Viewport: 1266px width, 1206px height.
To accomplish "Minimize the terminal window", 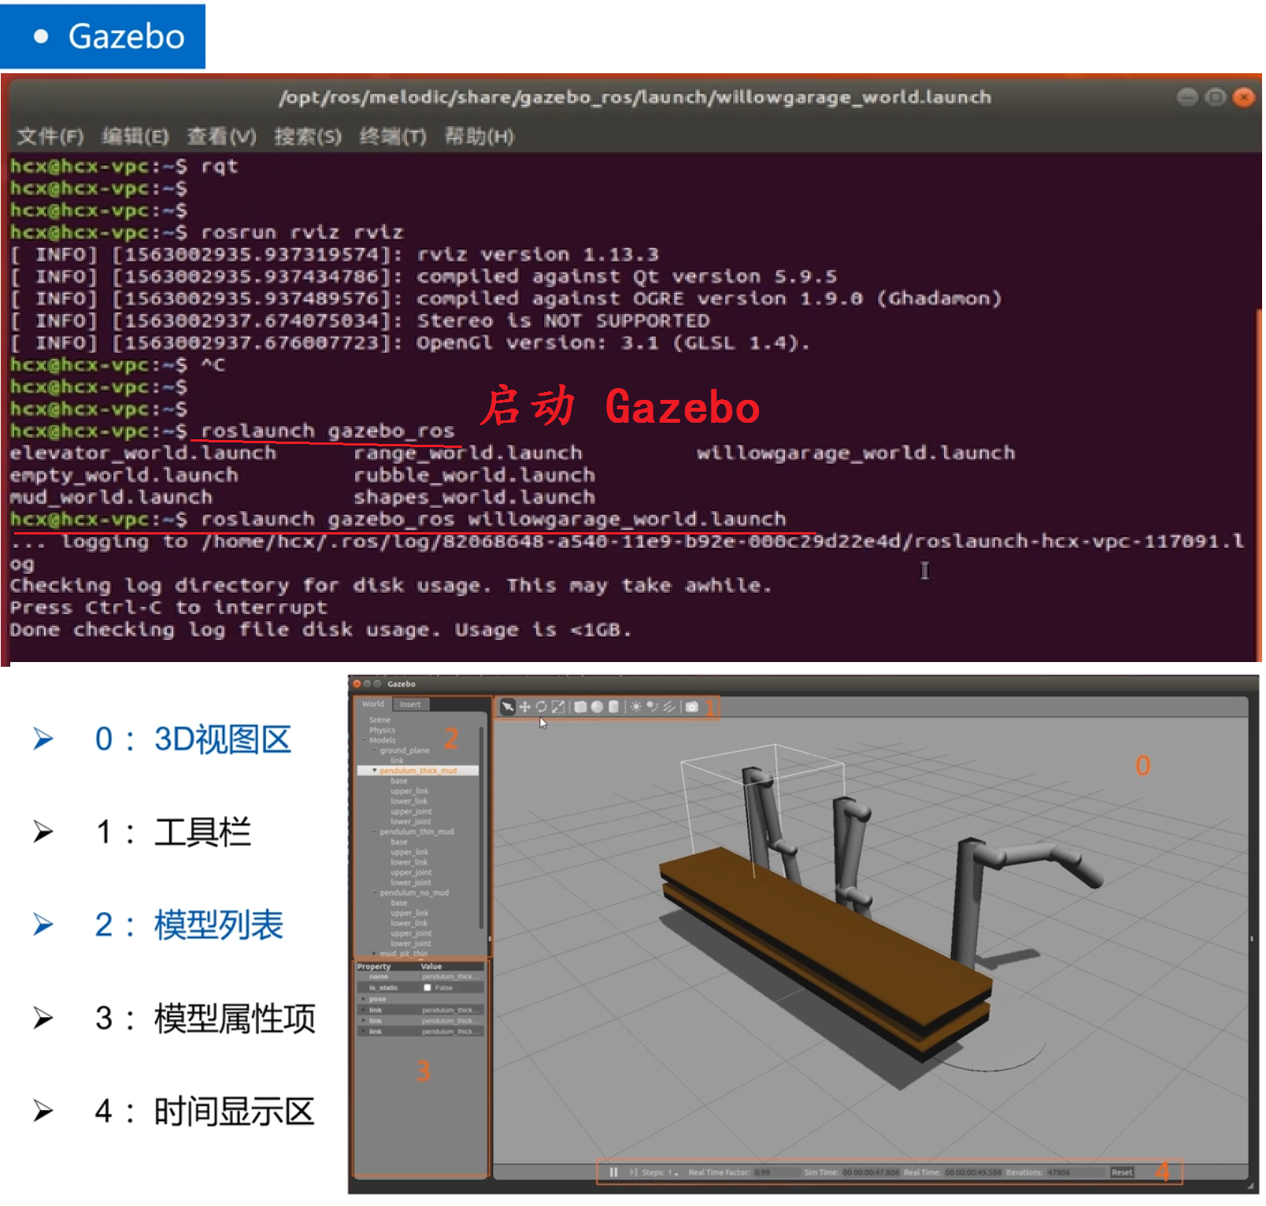I will [x=1188, y=98].
